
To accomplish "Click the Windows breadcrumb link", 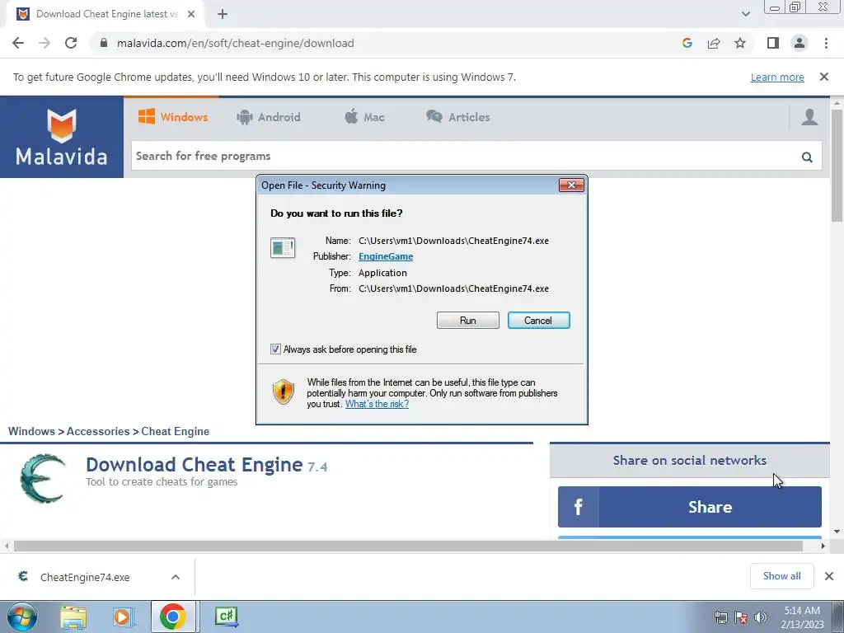I will [x=32, y=431].
